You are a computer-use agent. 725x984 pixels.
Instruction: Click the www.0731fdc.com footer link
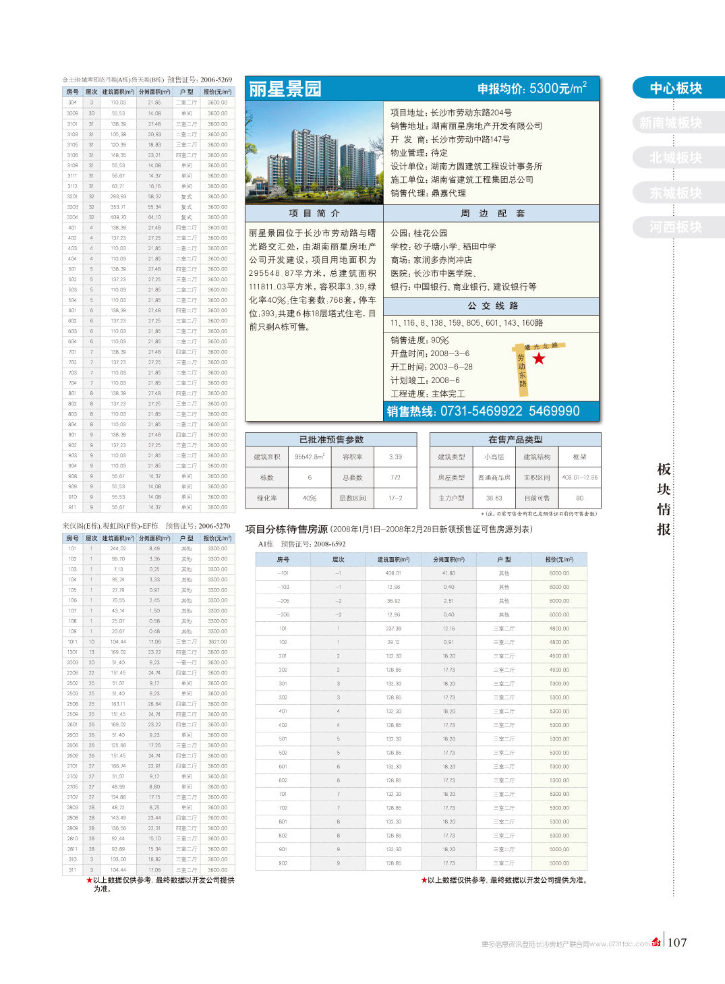(x=620, y=944)
